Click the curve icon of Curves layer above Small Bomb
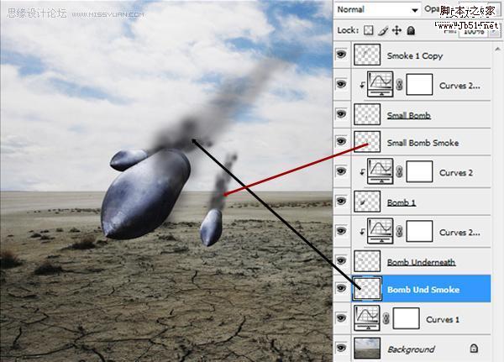 (x=381, y=84)
